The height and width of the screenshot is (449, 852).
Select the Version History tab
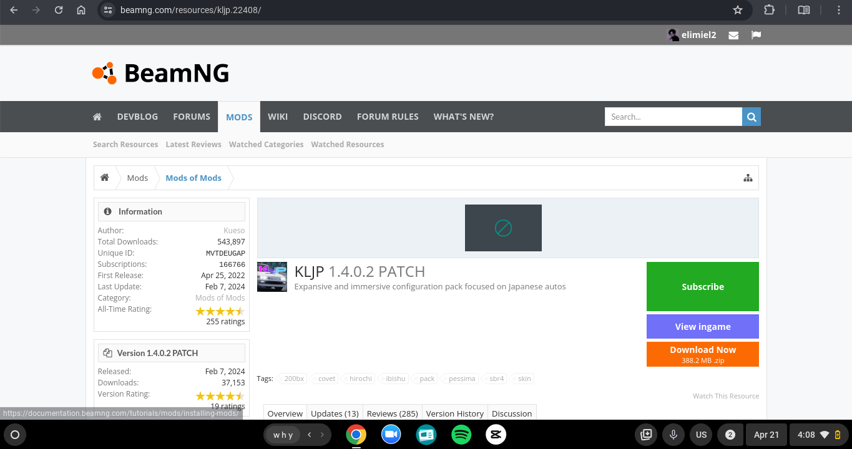[x=454, y=413]
